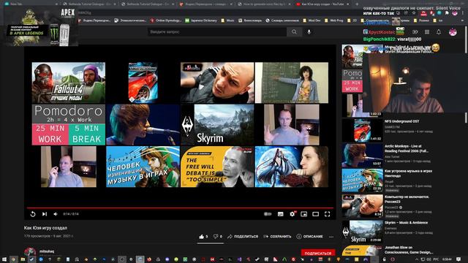Dislike the video with the thumbs-down icon
Image resolution: width=468 pixels, height=263 pixels.
pyautogui.click(x=216, y=237)
